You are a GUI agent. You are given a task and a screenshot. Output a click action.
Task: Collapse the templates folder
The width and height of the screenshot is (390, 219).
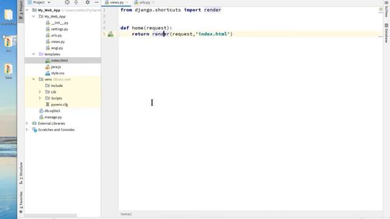point(34,54)
